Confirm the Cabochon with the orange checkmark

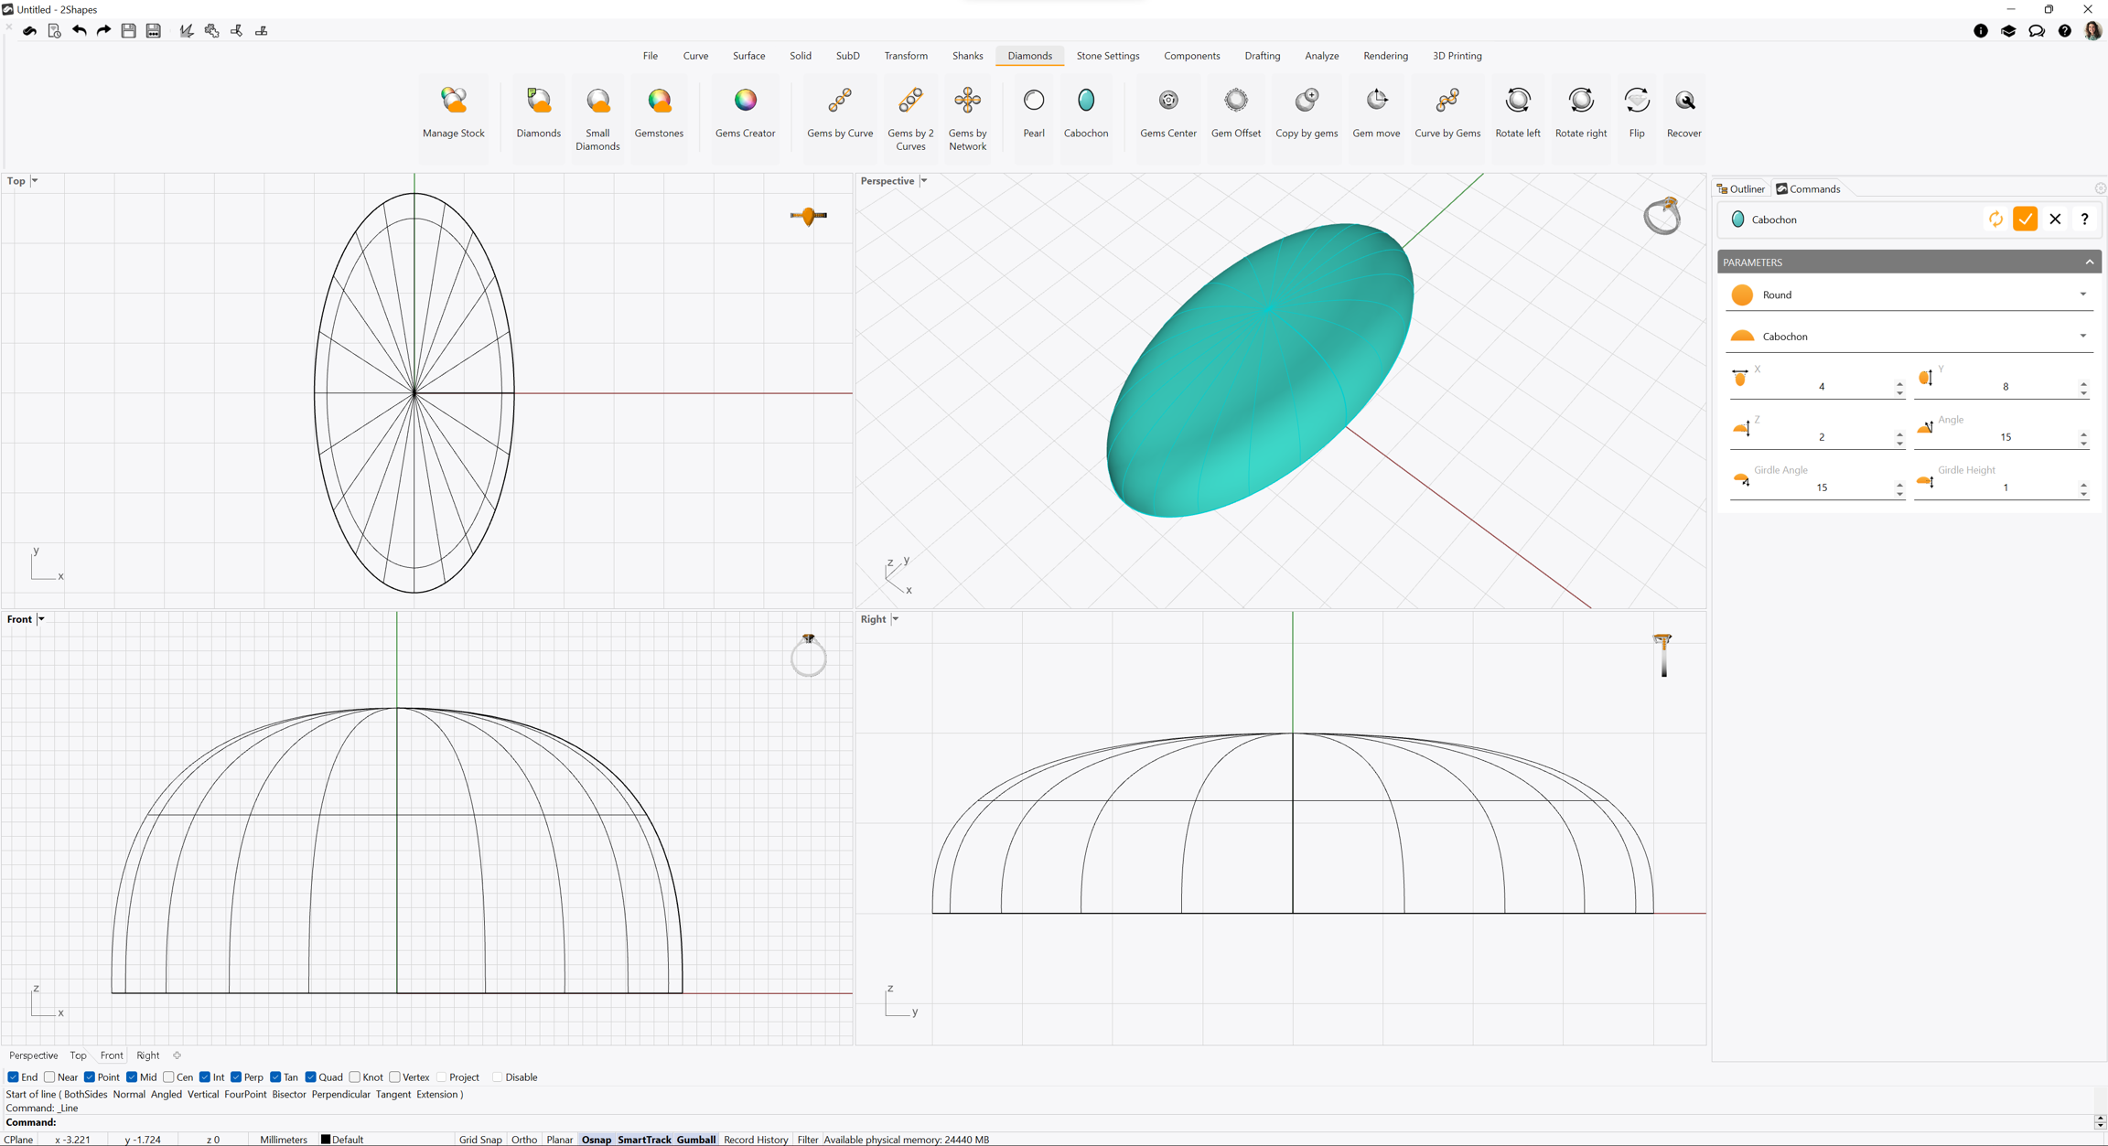(x=2025, y=220)
